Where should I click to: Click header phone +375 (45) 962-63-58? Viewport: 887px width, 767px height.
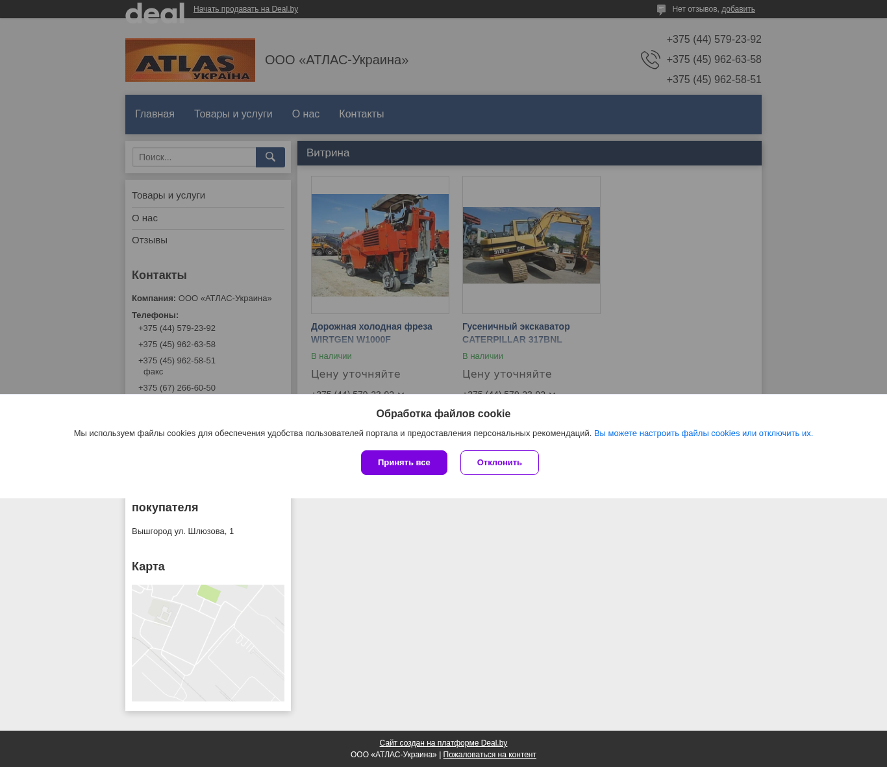pos(714,60)
